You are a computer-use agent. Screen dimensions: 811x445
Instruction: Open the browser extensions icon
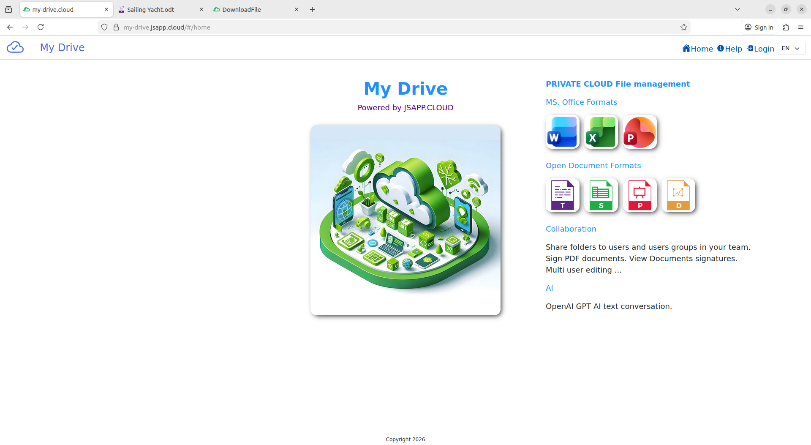click(786, 27)
